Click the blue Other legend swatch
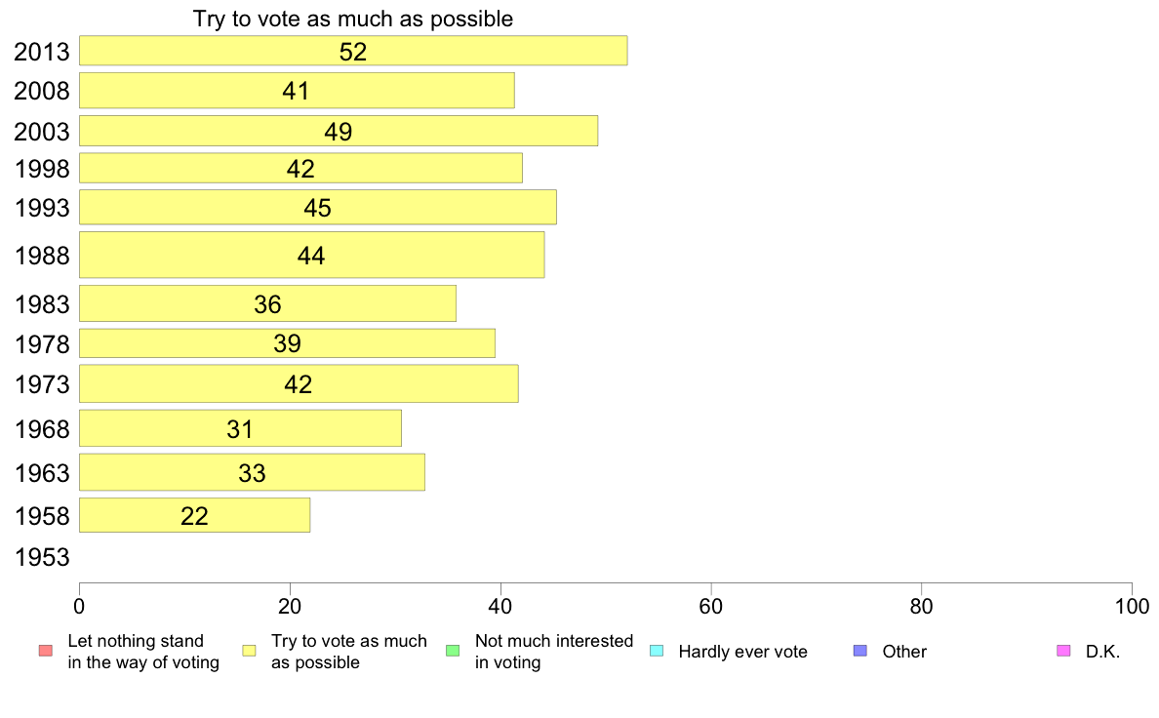Viewport: 1159px width, 718px height. (860, 651)
